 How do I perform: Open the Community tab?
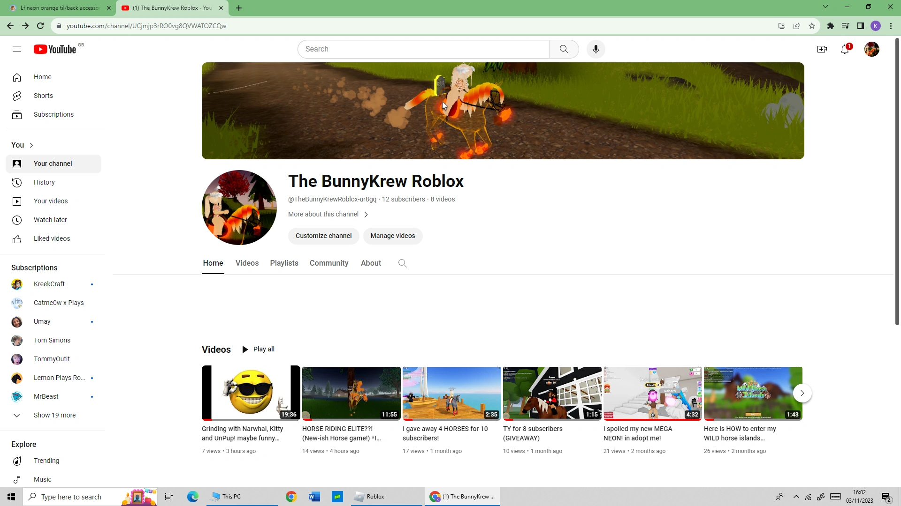(328, 263)
